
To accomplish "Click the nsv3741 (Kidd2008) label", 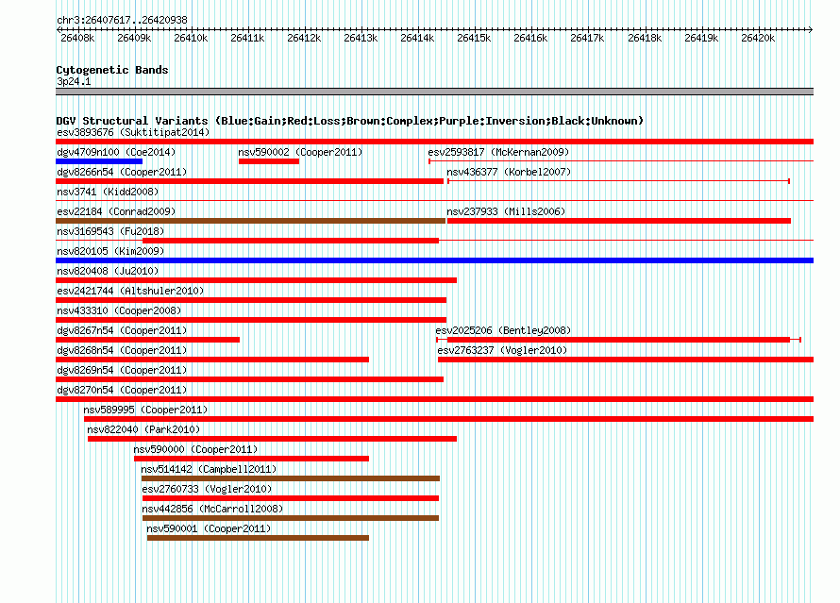I will (108, 192).
